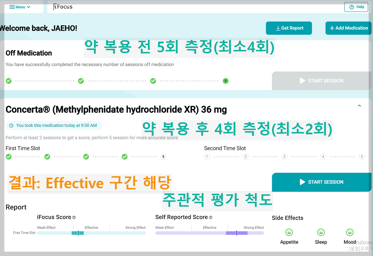The image size is (373, 256).
Task: Click "Weak Effect" on the Self Reported Score scale
Action: (x=165, y=227)
